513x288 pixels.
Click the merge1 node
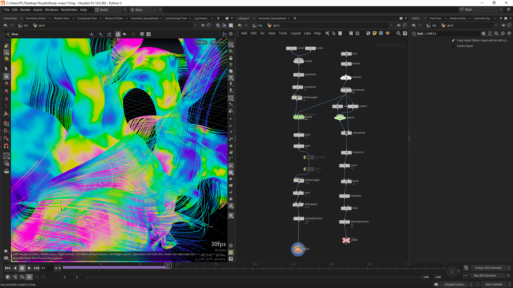coord(299,61)
